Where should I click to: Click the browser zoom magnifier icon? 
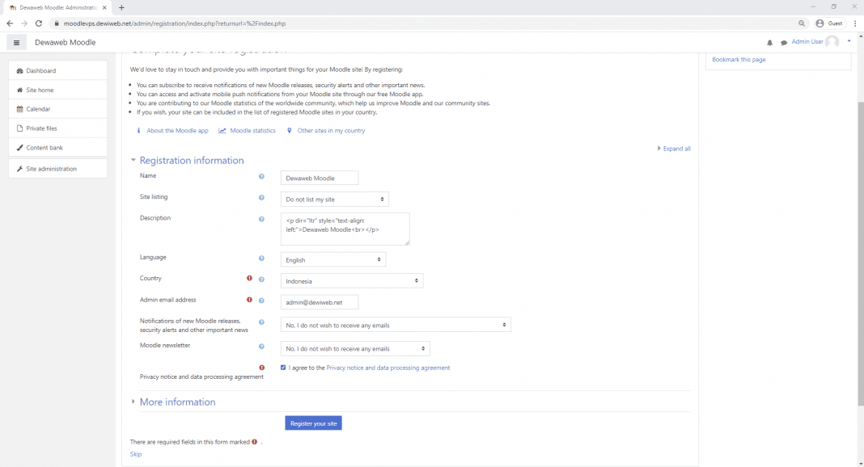tap(802, 23)
